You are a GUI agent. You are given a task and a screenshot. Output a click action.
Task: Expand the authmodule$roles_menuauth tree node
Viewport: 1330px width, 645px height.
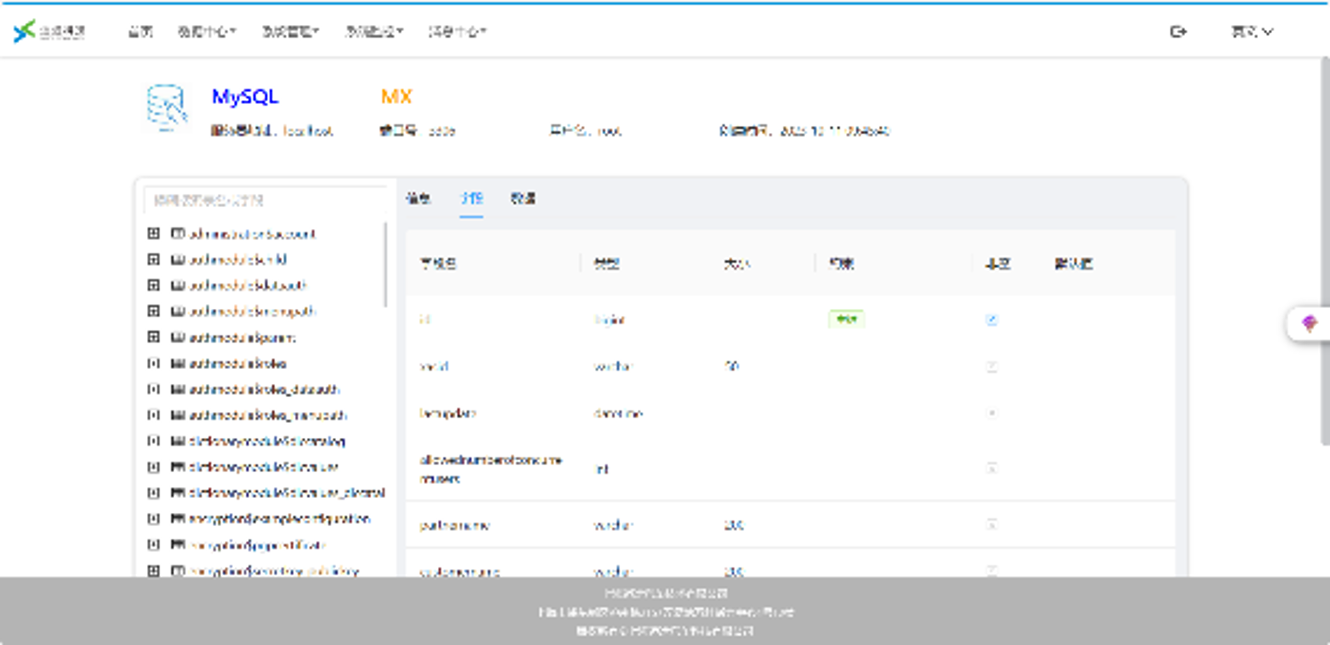tap(153, 415)
